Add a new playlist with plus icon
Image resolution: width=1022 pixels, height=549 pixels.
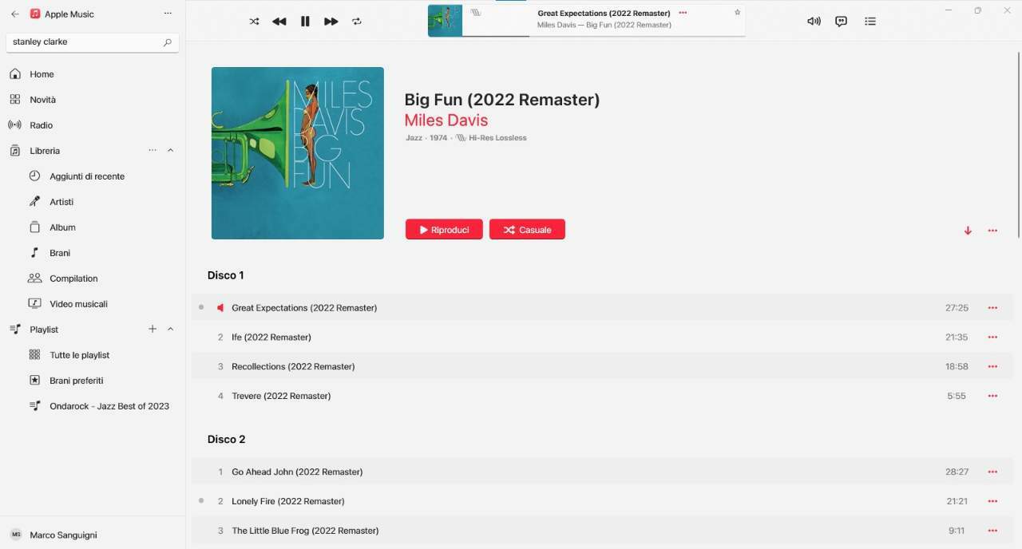coord(153,329)
